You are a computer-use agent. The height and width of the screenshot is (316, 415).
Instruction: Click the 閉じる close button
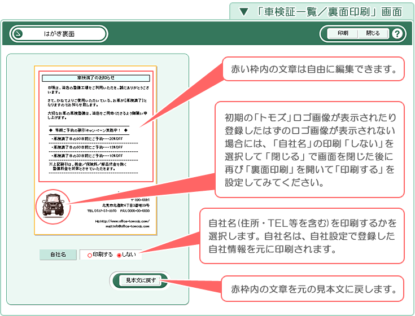point(373,33)
